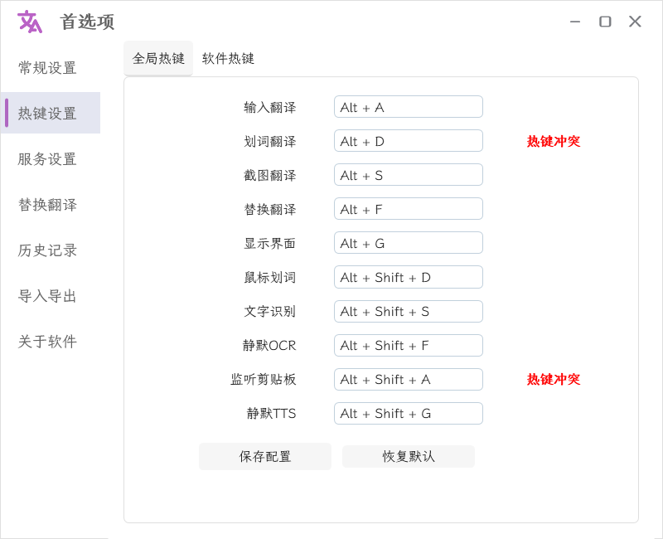Screen dimensions: 663x539
Task: Click the 保存配置 button
Action: tap(265, 456)
